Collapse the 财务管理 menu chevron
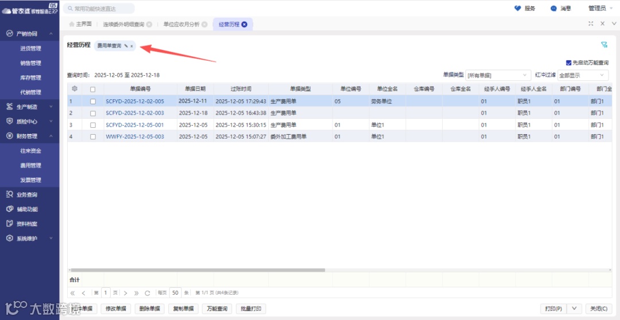Image resolution: width=620 pixels, height=320 pixels. (51, 136)
